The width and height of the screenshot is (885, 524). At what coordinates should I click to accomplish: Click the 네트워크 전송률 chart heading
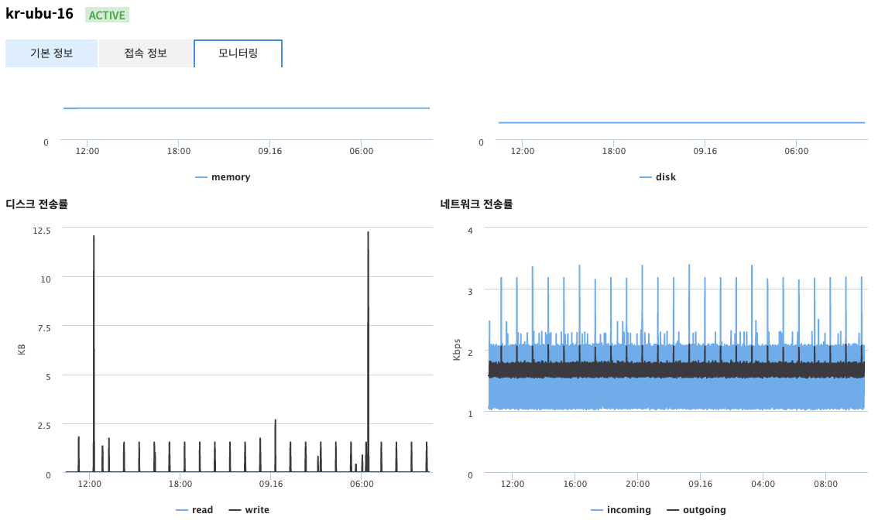(476, 204)
